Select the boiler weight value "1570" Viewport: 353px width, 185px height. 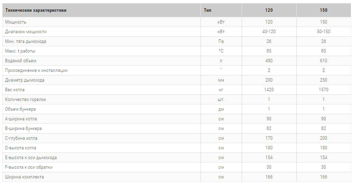(324, 90)
